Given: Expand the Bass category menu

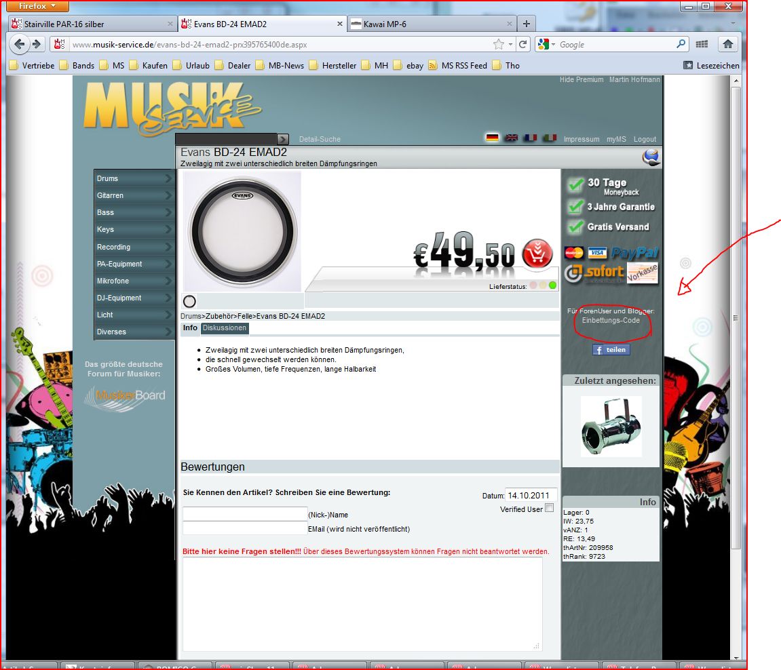Looking at the screenshot, I should 134,212.
